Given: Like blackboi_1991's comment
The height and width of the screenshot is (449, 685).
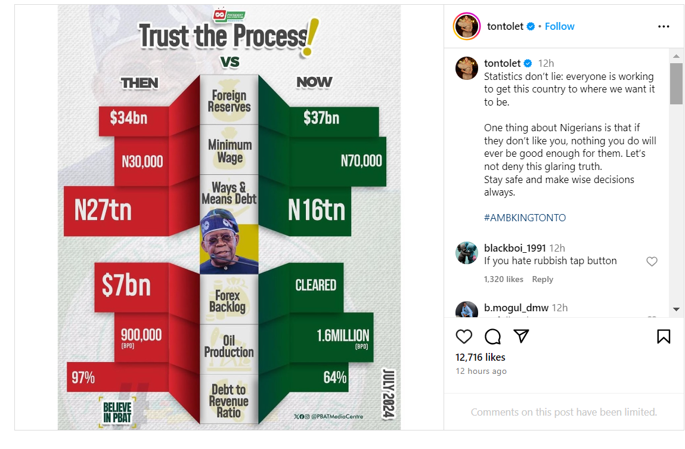Looking at the screenshot, I should click(652, 261).
